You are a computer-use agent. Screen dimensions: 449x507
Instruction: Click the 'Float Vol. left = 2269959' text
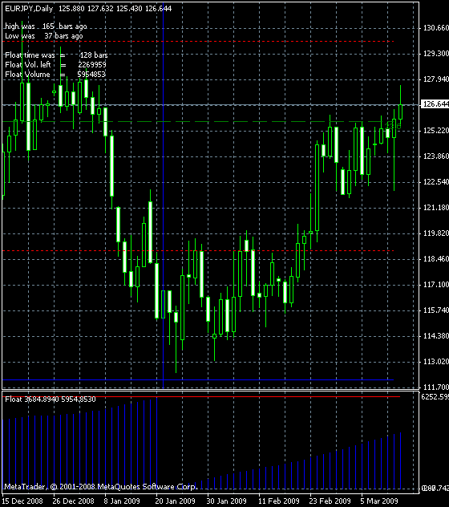(x=55, y=65)
